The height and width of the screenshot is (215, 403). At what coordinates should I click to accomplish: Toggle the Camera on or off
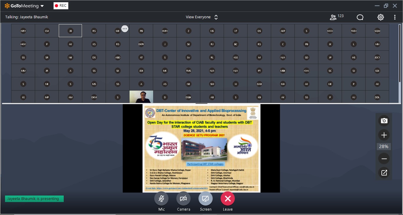[184, 198]
